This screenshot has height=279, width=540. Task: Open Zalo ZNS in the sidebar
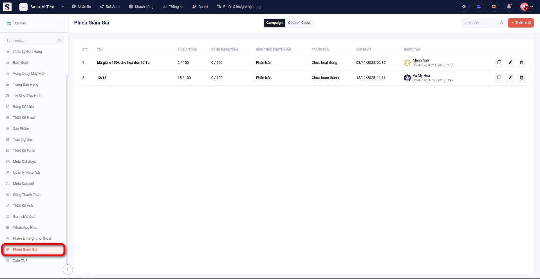[20, 260]
